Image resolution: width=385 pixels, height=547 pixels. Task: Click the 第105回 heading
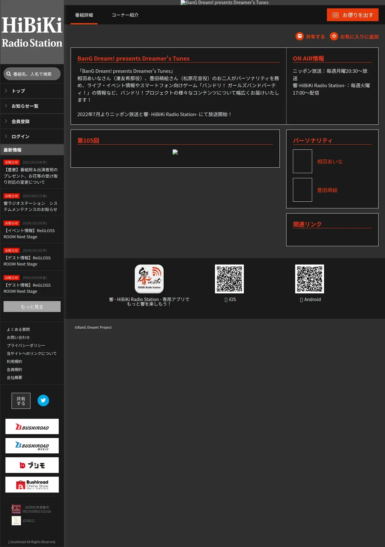click(x=88, y=140)
